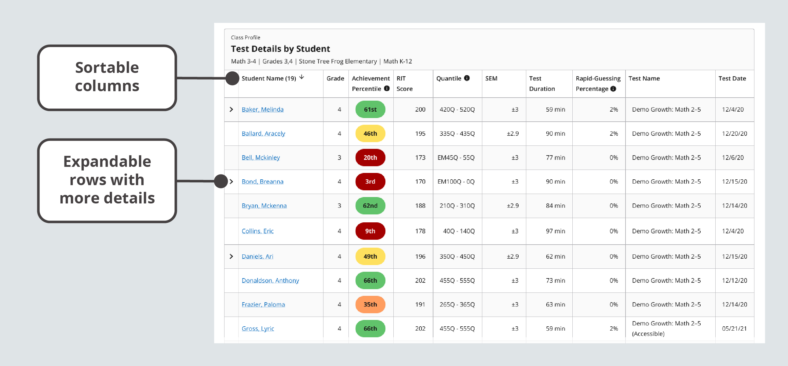Sort the table by Grade column
The width and height of the screenshot is (788, 366).
(x=335, y=78)
